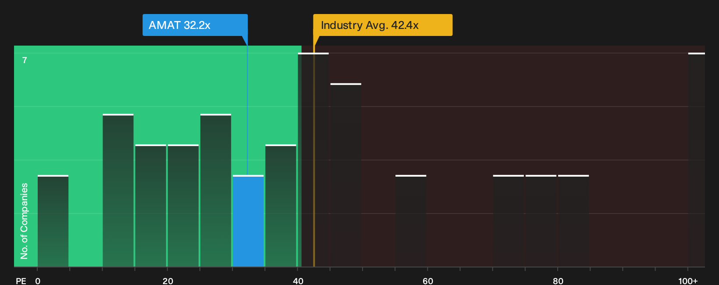Click the histogram bar for PE 35-40
719x285 pixels.
281,206
